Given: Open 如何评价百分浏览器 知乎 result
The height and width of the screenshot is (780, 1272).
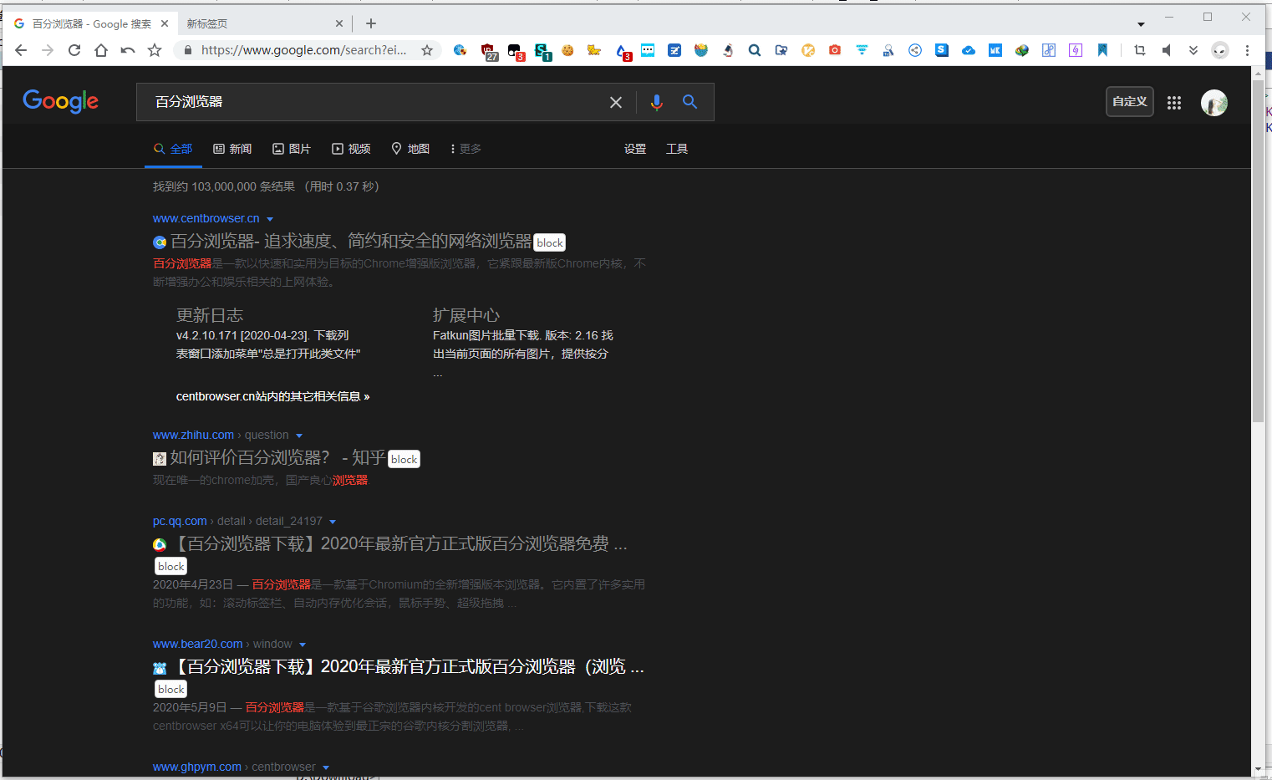Looking at the screenshot, I should (278, 458).
